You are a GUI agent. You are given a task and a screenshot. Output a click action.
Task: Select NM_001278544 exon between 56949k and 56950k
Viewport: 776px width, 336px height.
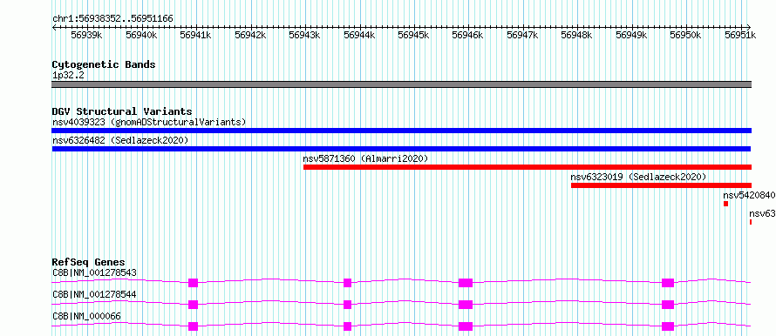pyautogui.click(x=668, y=305)
